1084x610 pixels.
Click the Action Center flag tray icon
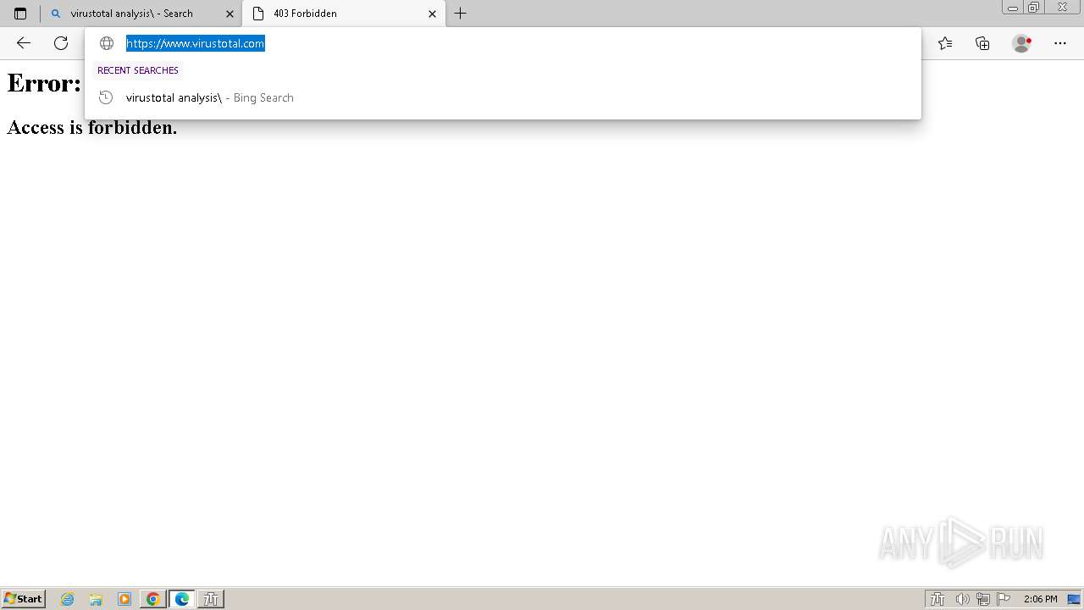click(1004, 599)
